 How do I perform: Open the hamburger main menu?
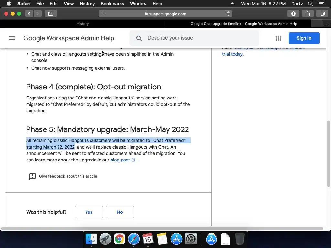12,38
